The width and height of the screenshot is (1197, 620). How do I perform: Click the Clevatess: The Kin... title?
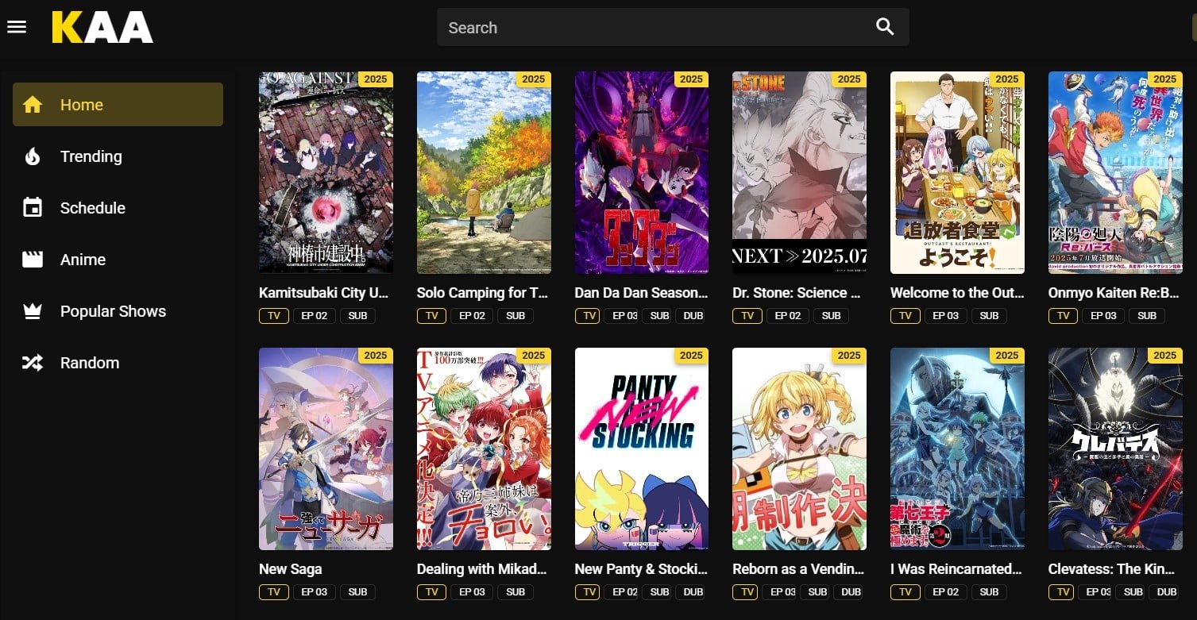tap(1113, 569)
